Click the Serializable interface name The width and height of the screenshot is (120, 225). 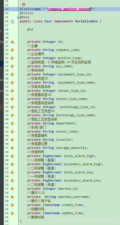[x=86, y=21]
